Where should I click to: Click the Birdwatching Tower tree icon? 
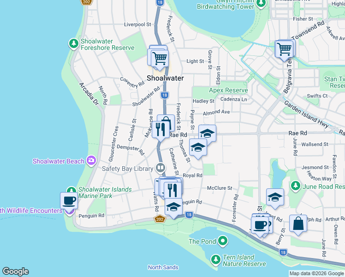point(261,3)
